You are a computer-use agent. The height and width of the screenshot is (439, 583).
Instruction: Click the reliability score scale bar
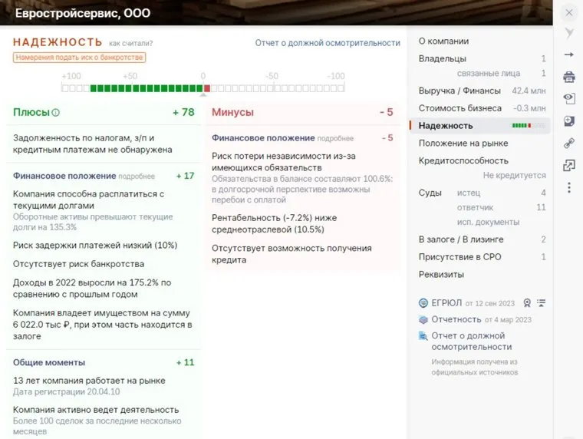coord(203,88)
